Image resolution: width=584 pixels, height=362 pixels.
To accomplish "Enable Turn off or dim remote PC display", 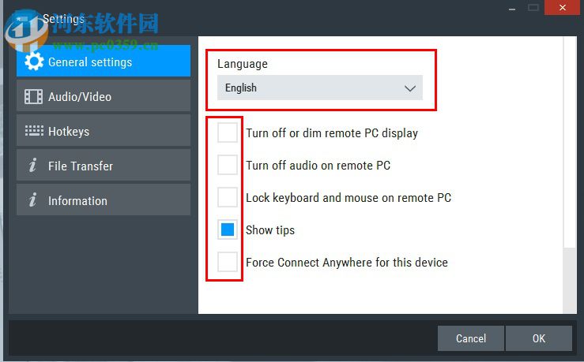I will click(228, 132).
